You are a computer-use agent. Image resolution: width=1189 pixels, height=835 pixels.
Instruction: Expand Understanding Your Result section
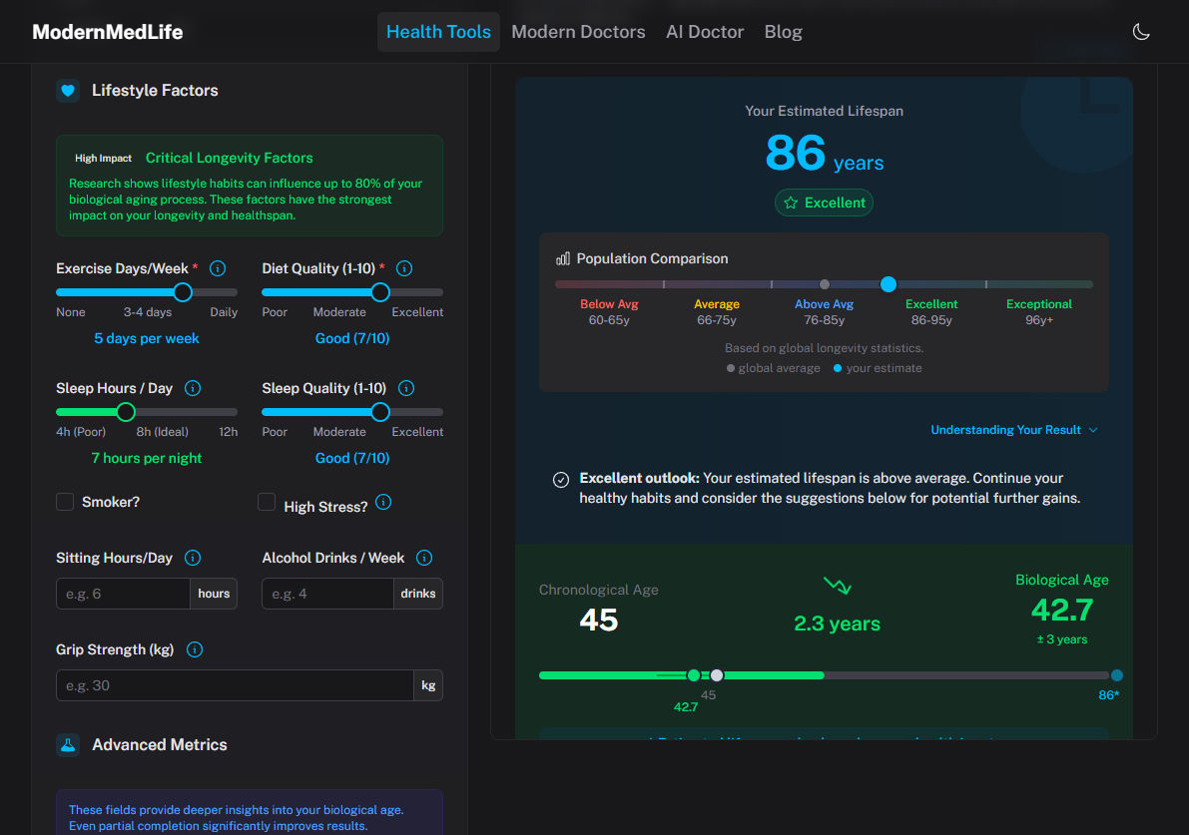pyautogui.click(x=1013, y=430)
